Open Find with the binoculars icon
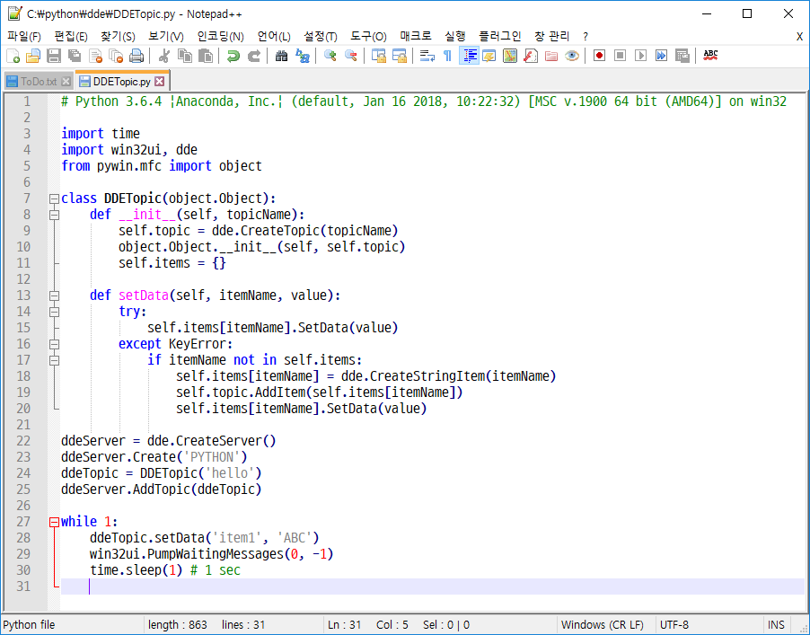Screen dimensions: 810x635 click(281, 56)
